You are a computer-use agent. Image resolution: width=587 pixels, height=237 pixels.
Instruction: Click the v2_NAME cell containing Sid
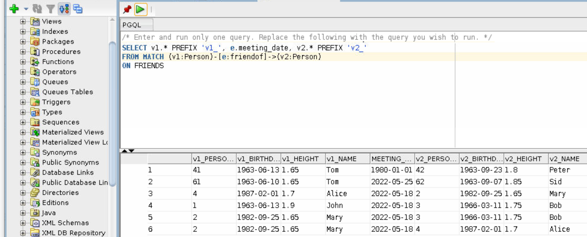pyautogui.click(x=568, y=182)
